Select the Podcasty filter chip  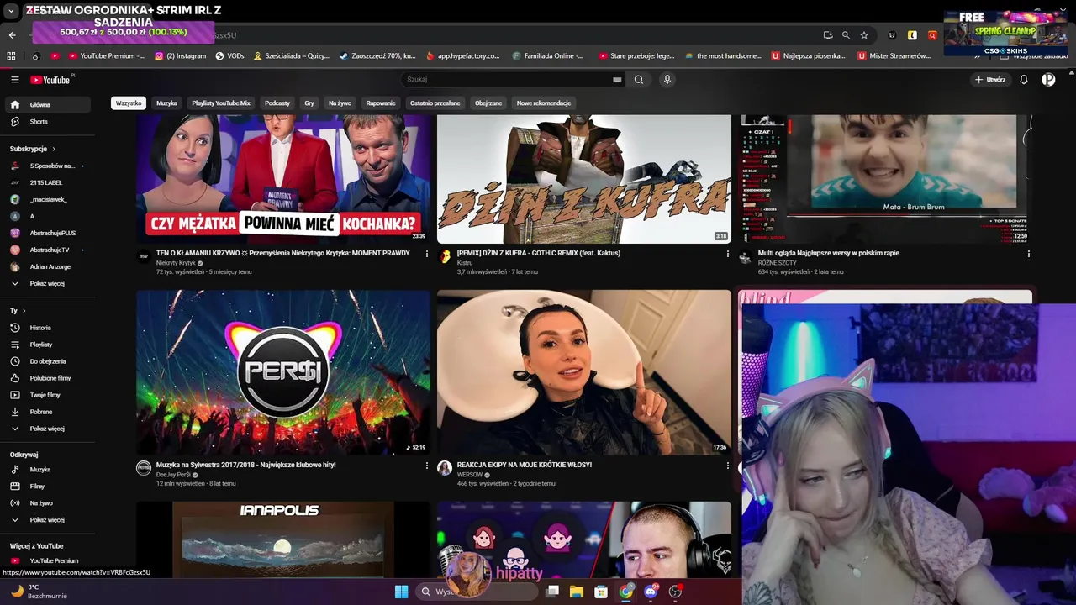pyautogui.click(x=277, y=103)
